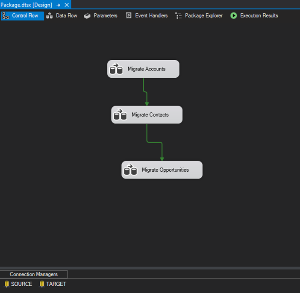Select the TARGET connection manager
The image size is (300, 293).
pyautogui.click(x=53, y=284)
